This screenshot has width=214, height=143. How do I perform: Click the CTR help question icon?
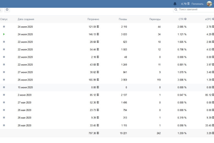(185, 19)
